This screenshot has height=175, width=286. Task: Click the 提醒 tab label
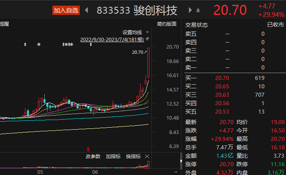(4, 24)
